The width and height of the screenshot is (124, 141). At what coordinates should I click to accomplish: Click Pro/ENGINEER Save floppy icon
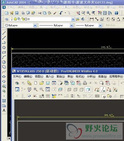48,83
